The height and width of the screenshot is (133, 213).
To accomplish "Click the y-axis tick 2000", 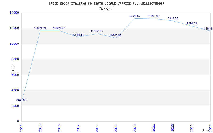I will tap(15, 106).
